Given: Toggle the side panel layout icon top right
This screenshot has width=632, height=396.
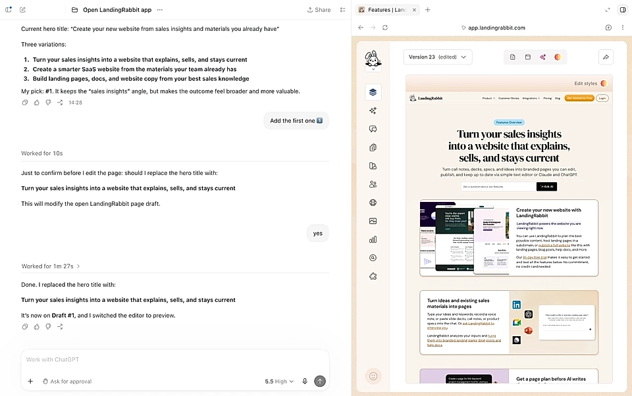Looking at the screenshot, I should pos(622,10).
